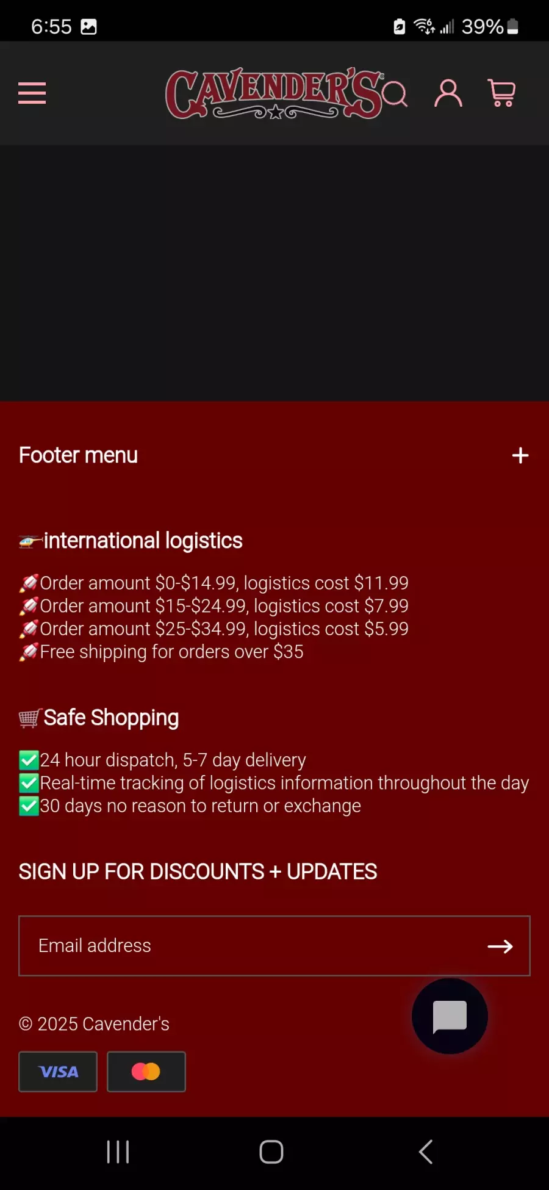
Task: Open the hamburger navigation menu
Action: point(32,93)
